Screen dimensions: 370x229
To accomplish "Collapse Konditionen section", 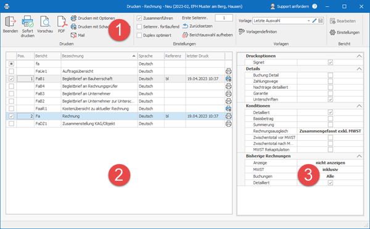I will (x=359, y=106).
